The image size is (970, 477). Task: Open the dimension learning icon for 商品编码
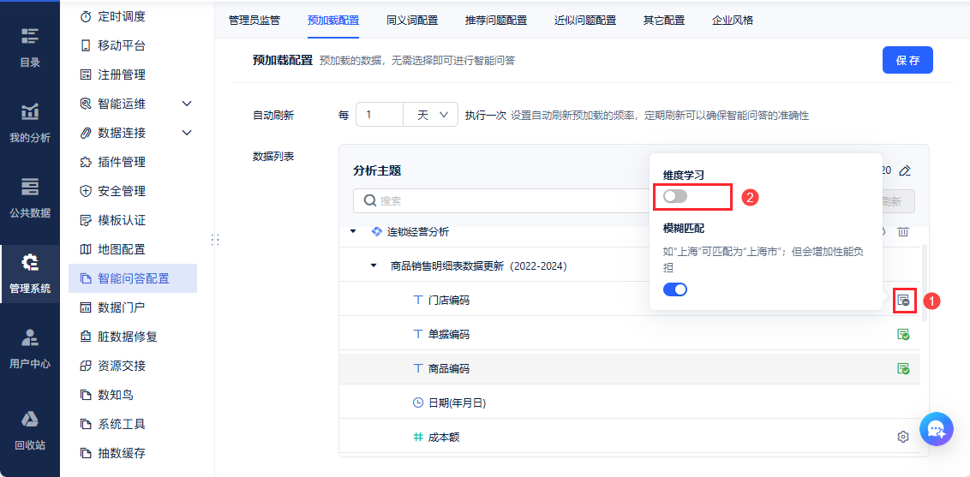point(903,369)
